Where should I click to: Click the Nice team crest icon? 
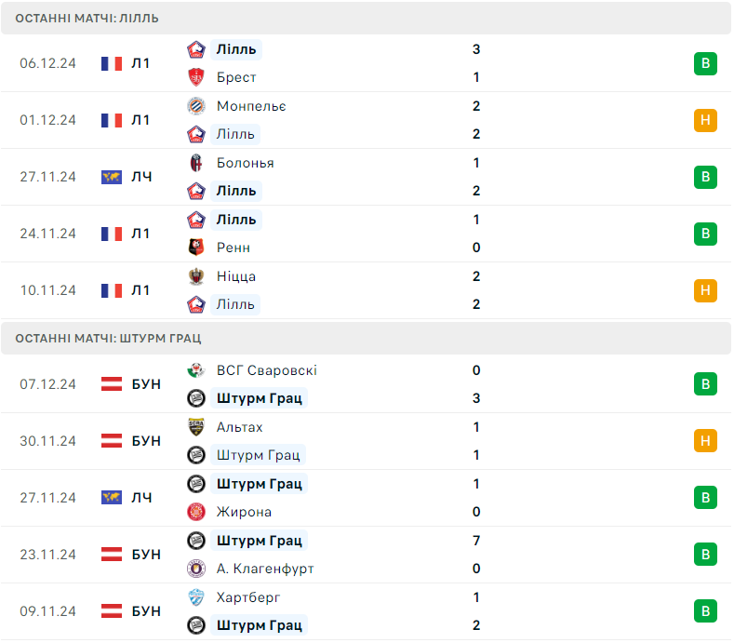pos(196,276)
